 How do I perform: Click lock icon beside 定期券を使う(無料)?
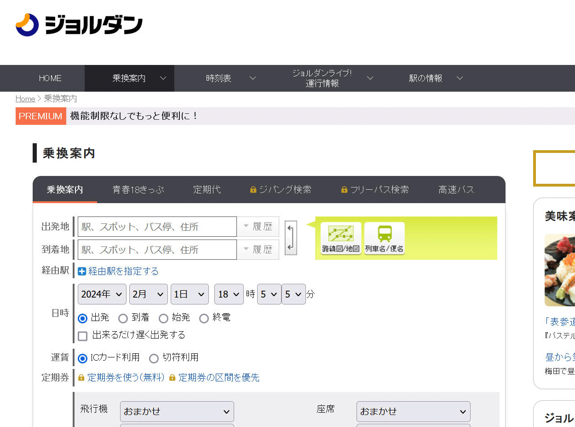click(81, 378)
